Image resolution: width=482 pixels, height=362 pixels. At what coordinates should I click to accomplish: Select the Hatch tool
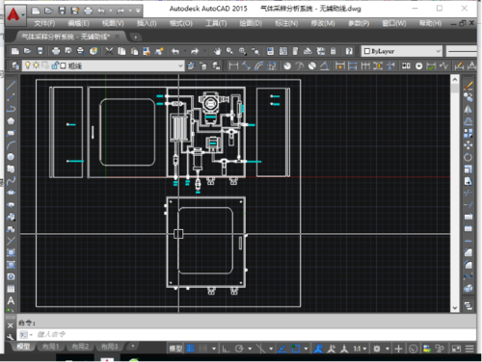click(x=11, y=252)
